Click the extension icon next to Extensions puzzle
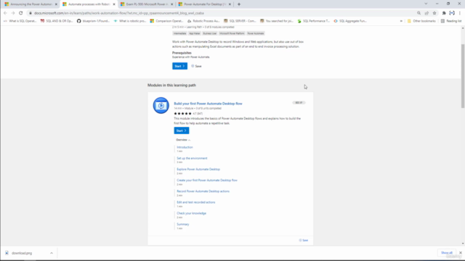Screen dimensions: 465x261 click(452, 13)
